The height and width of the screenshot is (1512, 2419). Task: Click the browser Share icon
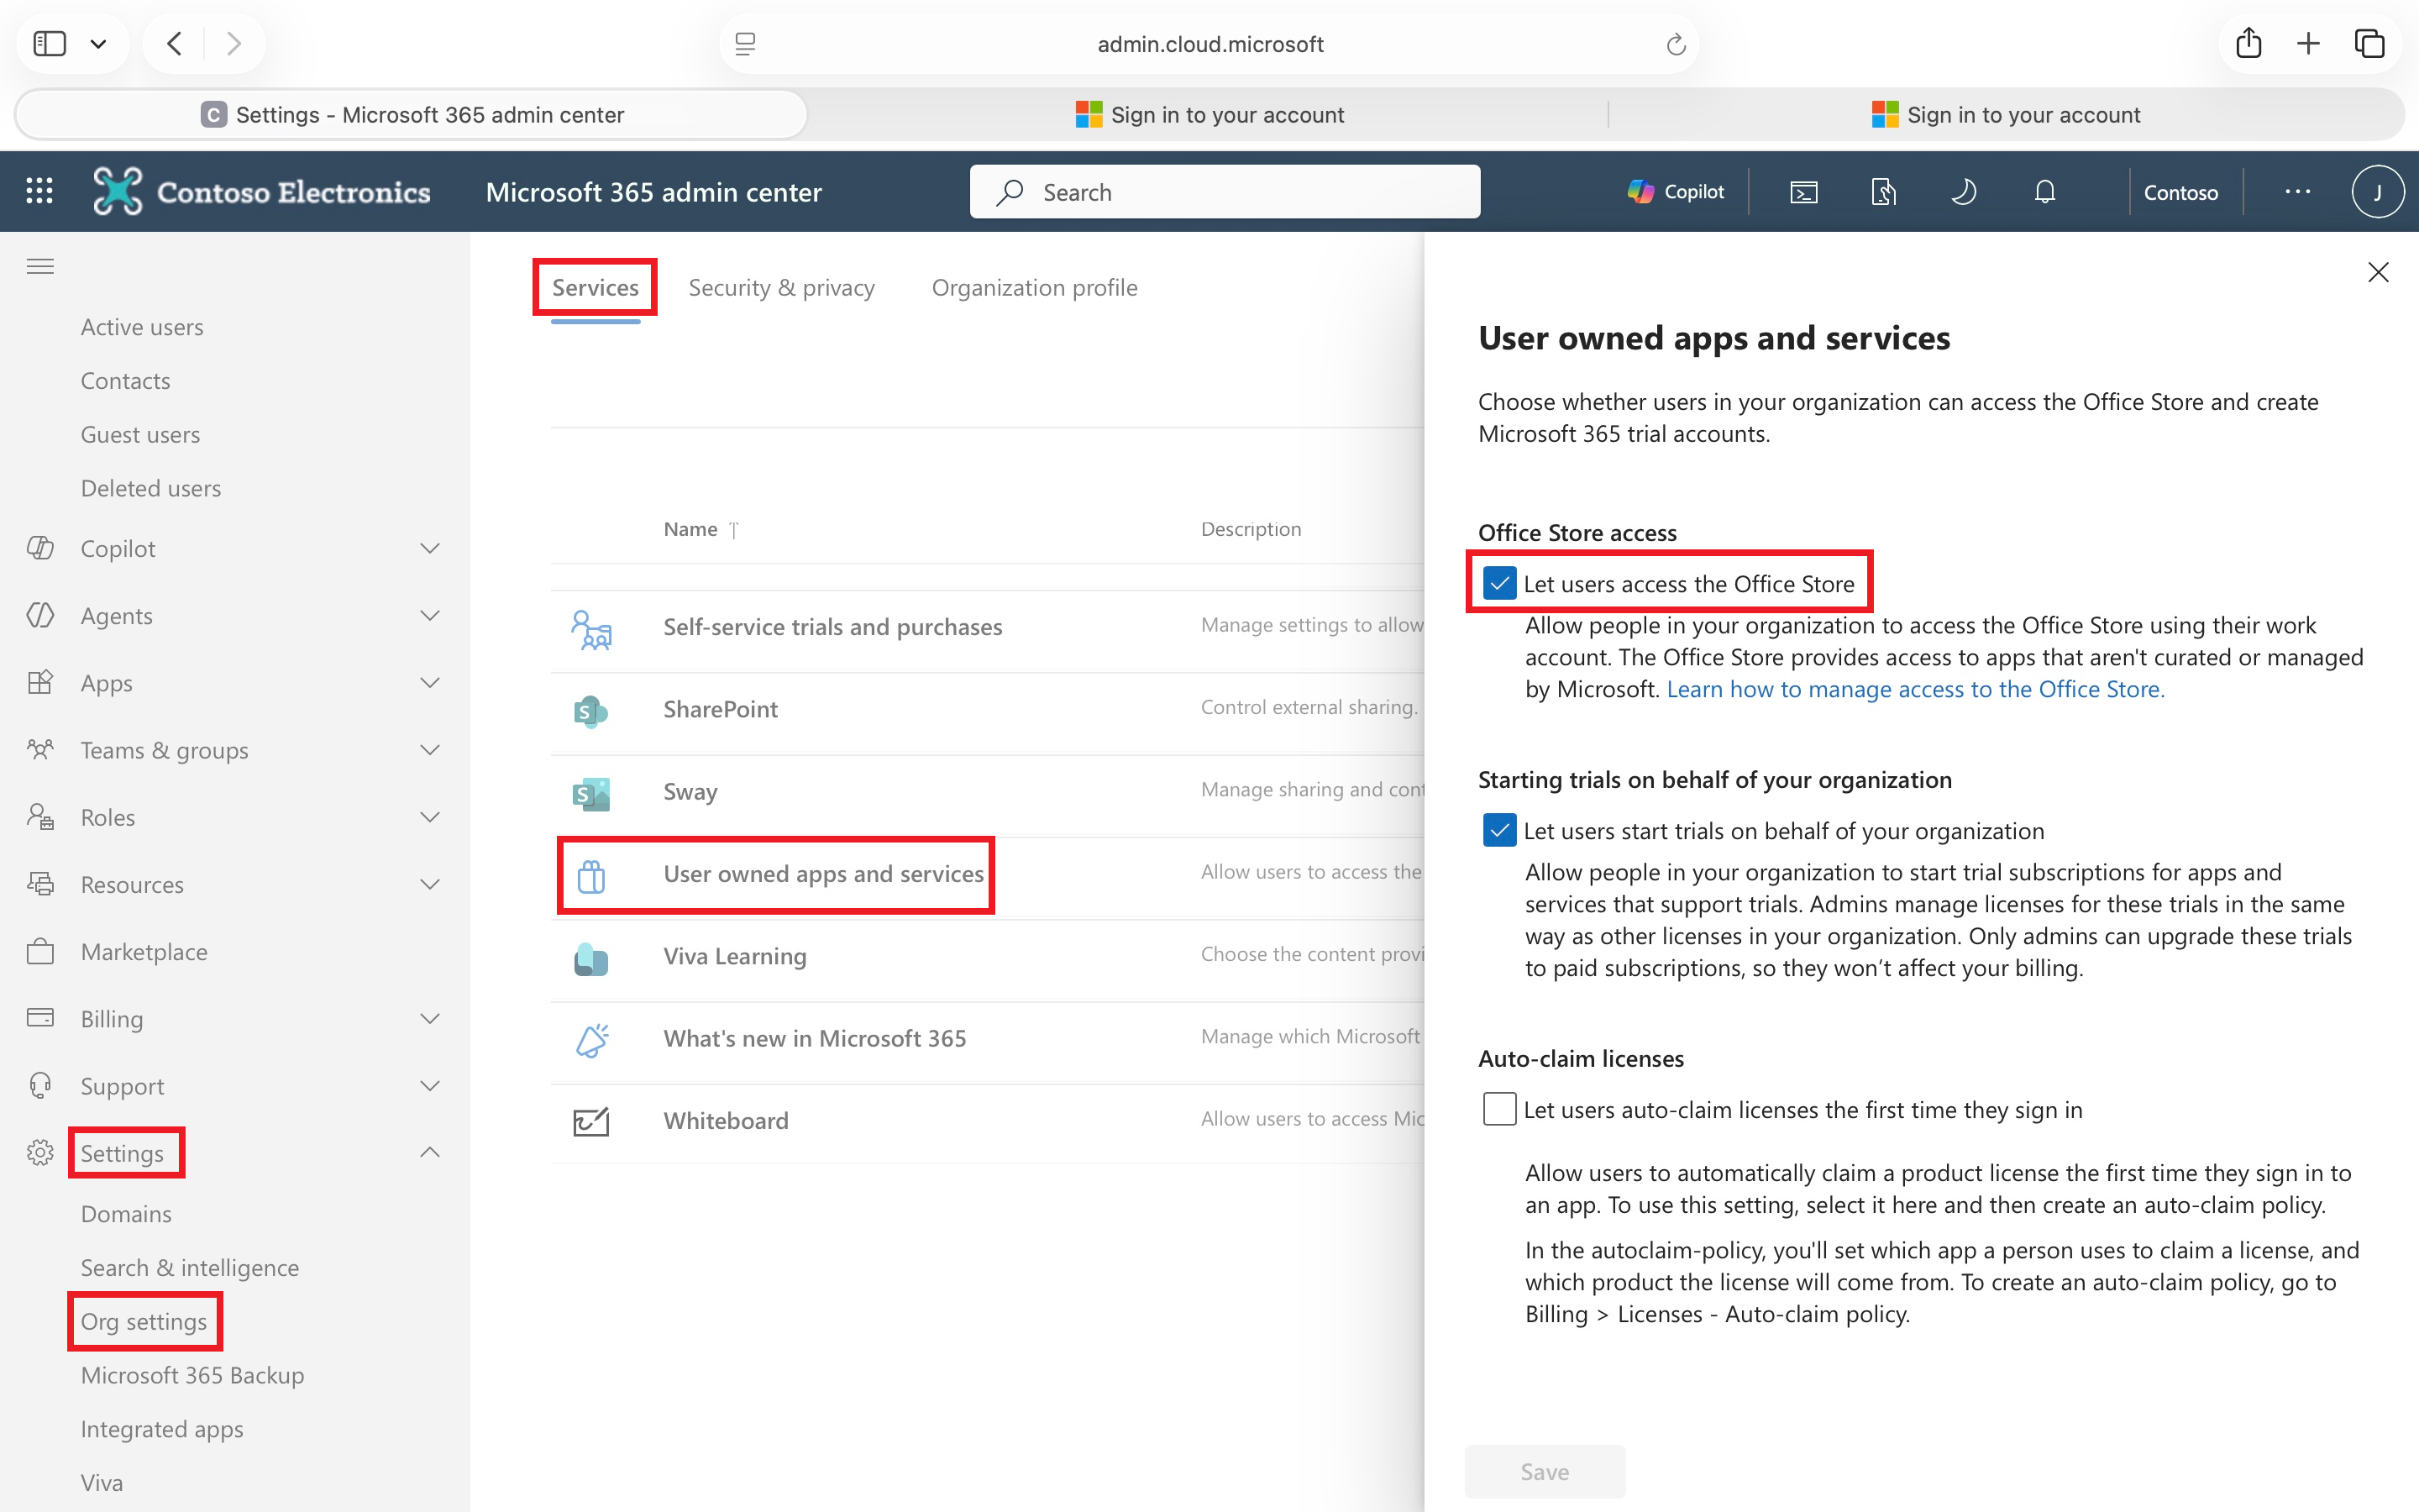(x=2248, y=43)
